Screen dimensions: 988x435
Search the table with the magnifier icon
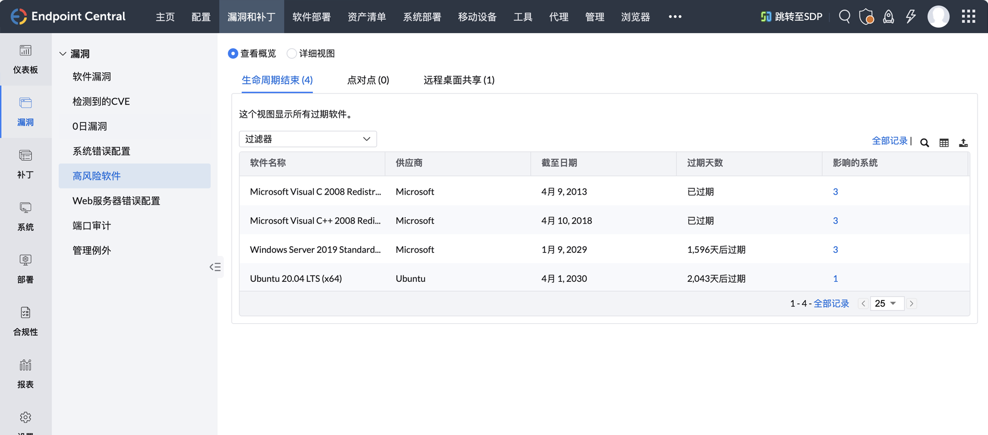tap(924, 143)
